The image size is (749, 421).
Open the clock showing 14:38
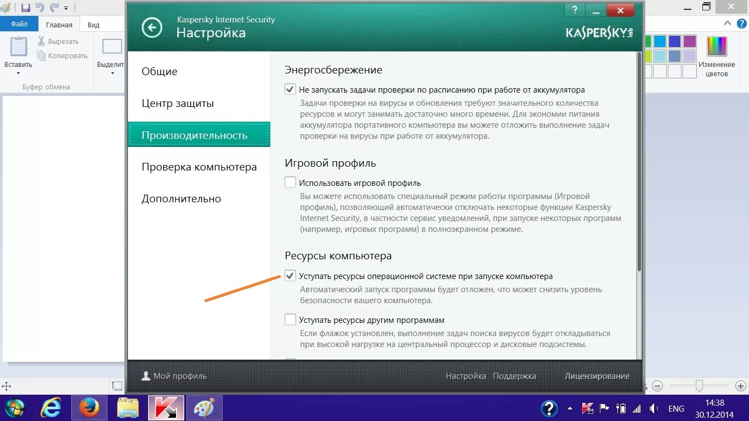click(x=714, y=408)
